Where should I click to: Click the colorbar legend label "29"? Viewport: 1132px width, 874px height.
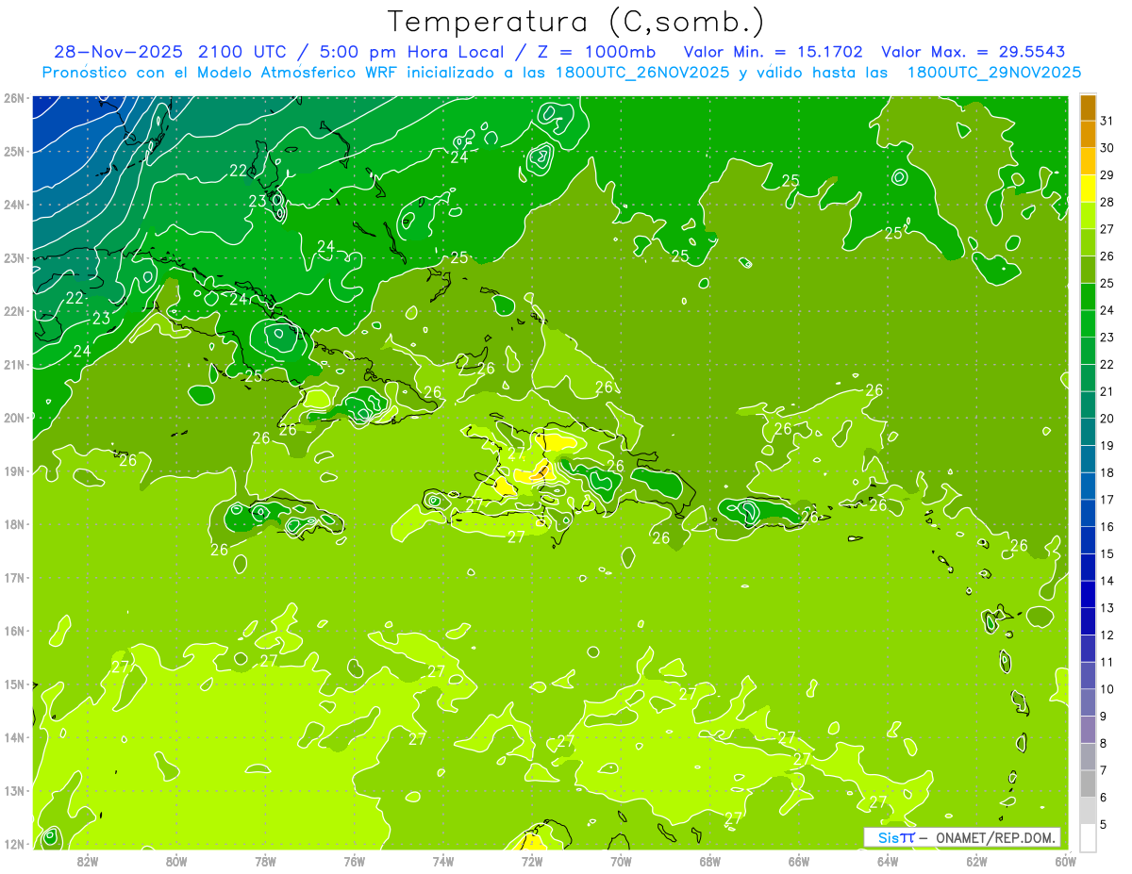pos(1107,174)
